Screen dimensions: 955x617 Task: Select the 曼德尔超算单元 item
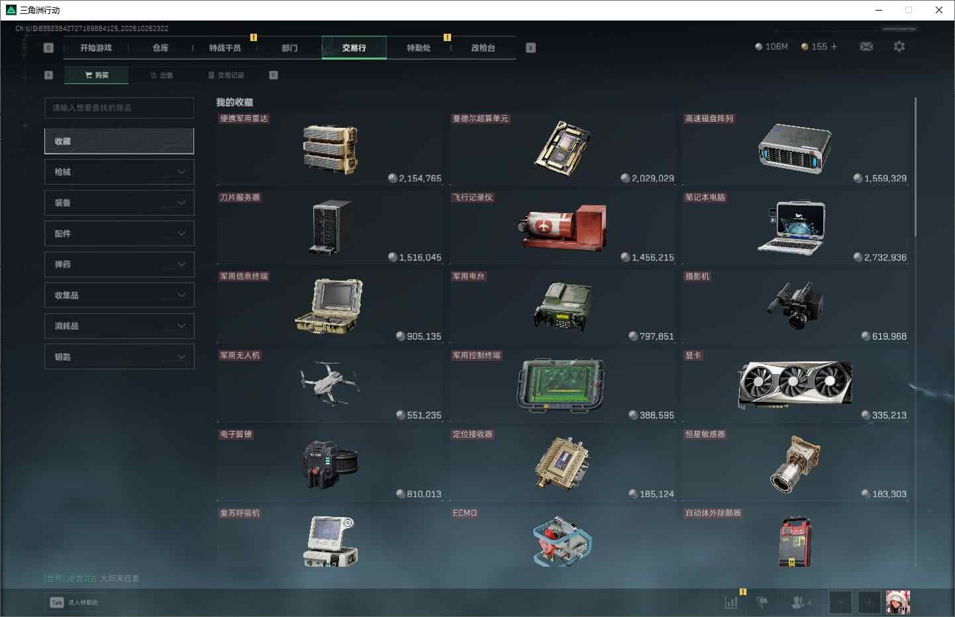coord(562,149)
